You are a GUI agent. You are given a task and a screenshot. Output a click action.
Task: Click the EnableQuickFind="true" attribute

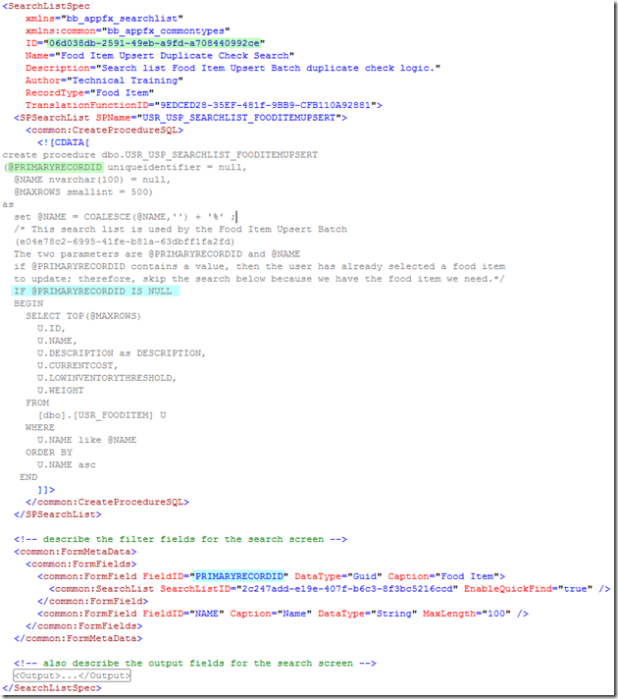(529, 589)
